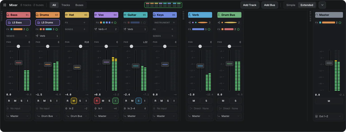
Task: Click the waveform icon on the Vox header
Action: [x=96, y=15]
